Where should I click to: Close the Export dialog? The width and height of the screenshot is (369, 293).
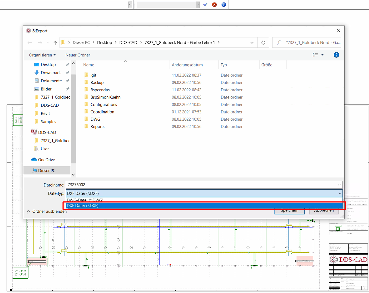click(x=339, y=31)
